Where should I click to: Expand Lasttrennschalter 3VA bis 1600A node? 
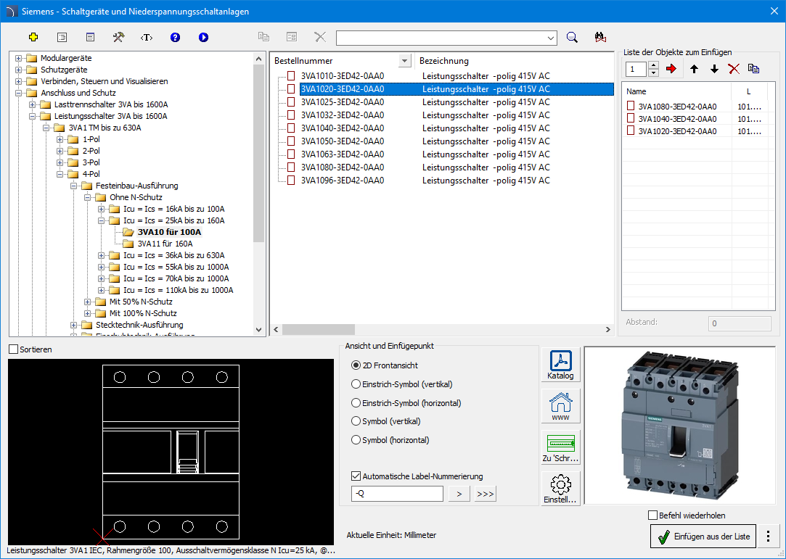click(32, 104)
